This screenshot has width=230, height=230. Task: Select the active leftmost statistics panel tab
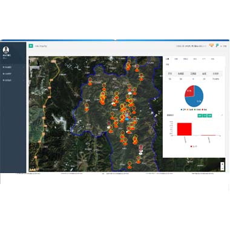click(x=167, y=59)
